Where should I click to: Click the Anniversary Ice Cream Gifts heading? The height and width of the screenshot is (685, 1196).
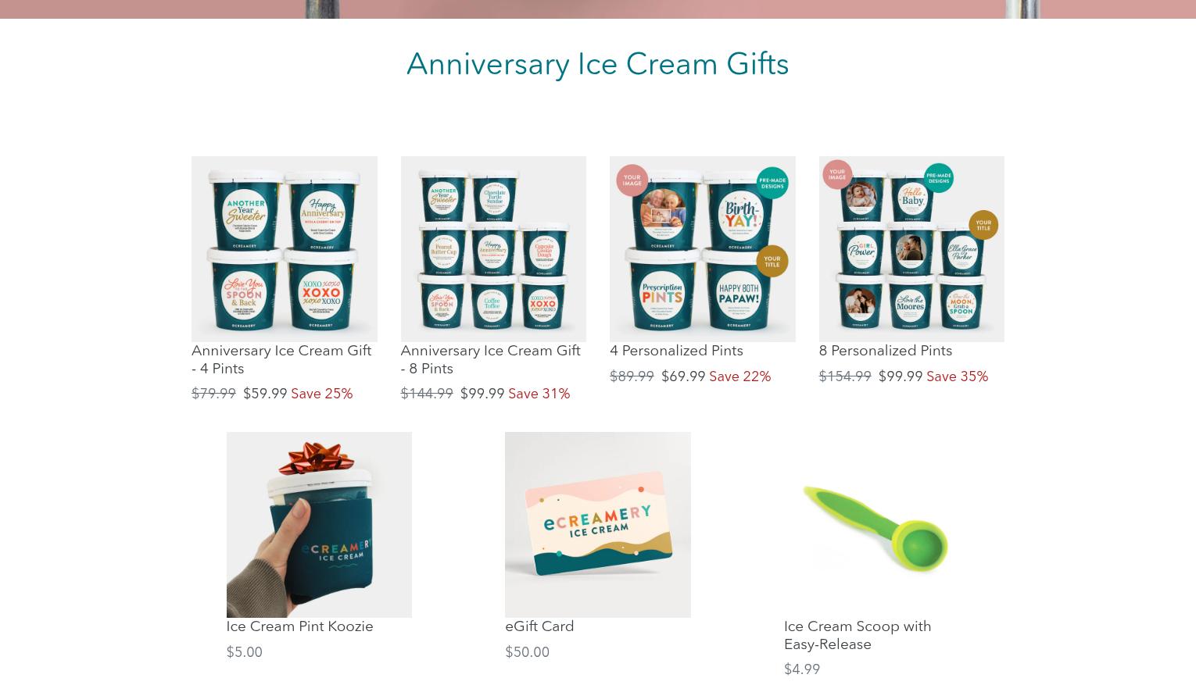[597, 64]
